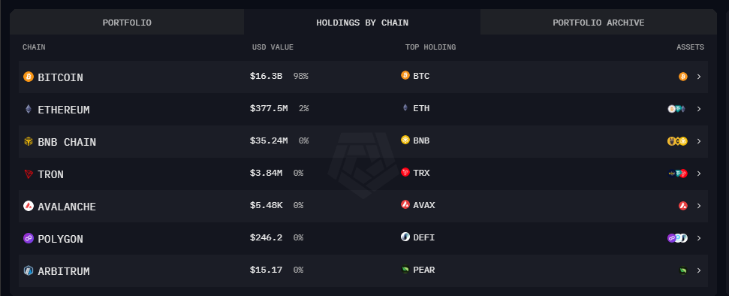The image size is (729, 296).
Task: Expand the Bitcoin row chevron arrow
Action: coord(699,77)
